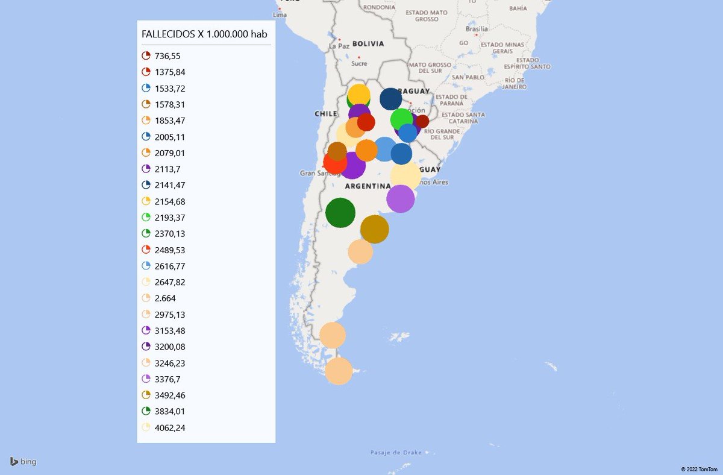Click the orange legend marker for 2079,01
This screenshot has width=723, height=475.
146,153
